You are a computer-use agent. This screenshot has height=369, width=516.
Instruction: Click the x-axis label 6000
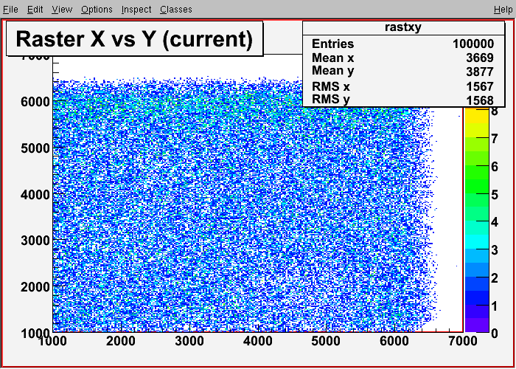pos(394,341)
